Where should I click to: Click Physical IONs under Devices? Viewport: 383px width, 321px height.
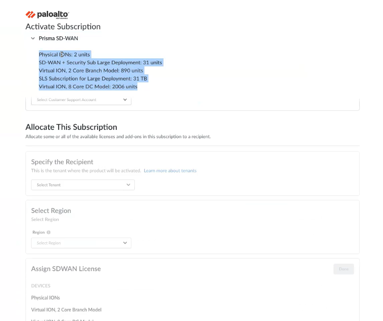pyautogui.click(x=46, y=298)
